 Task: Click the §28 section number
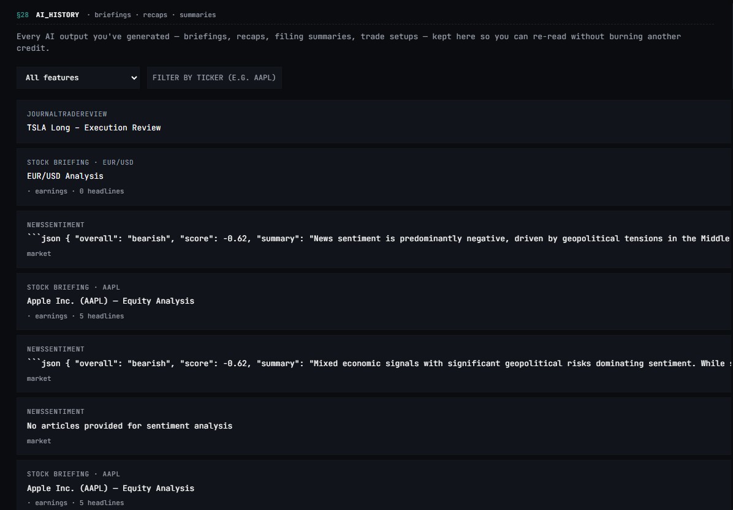coord(23,15)
